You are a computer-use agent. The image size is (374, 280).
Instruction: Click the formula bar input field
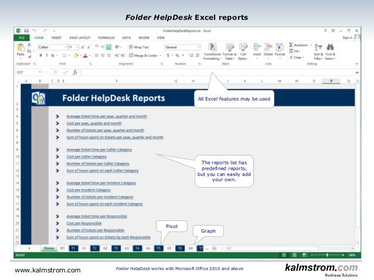click(217, 72)
